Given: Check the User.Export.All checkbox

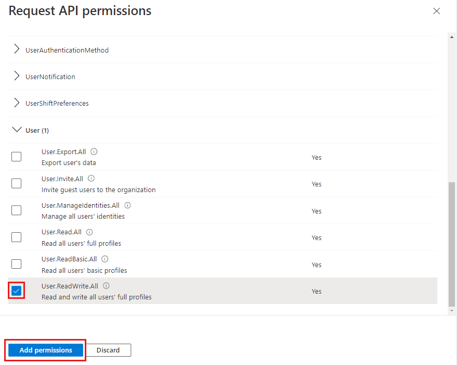Looking at the screenshot, I should coord(16,157).
